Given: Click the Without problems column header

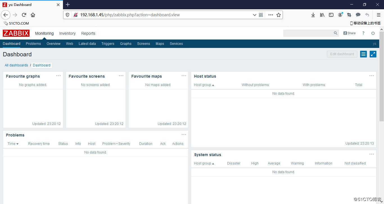Looking at the screenshot, I should tap(255, 85).
